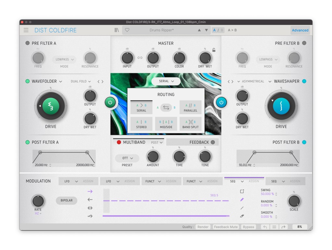
Task: Open the preset library browser icon
Action: (117, 30)
